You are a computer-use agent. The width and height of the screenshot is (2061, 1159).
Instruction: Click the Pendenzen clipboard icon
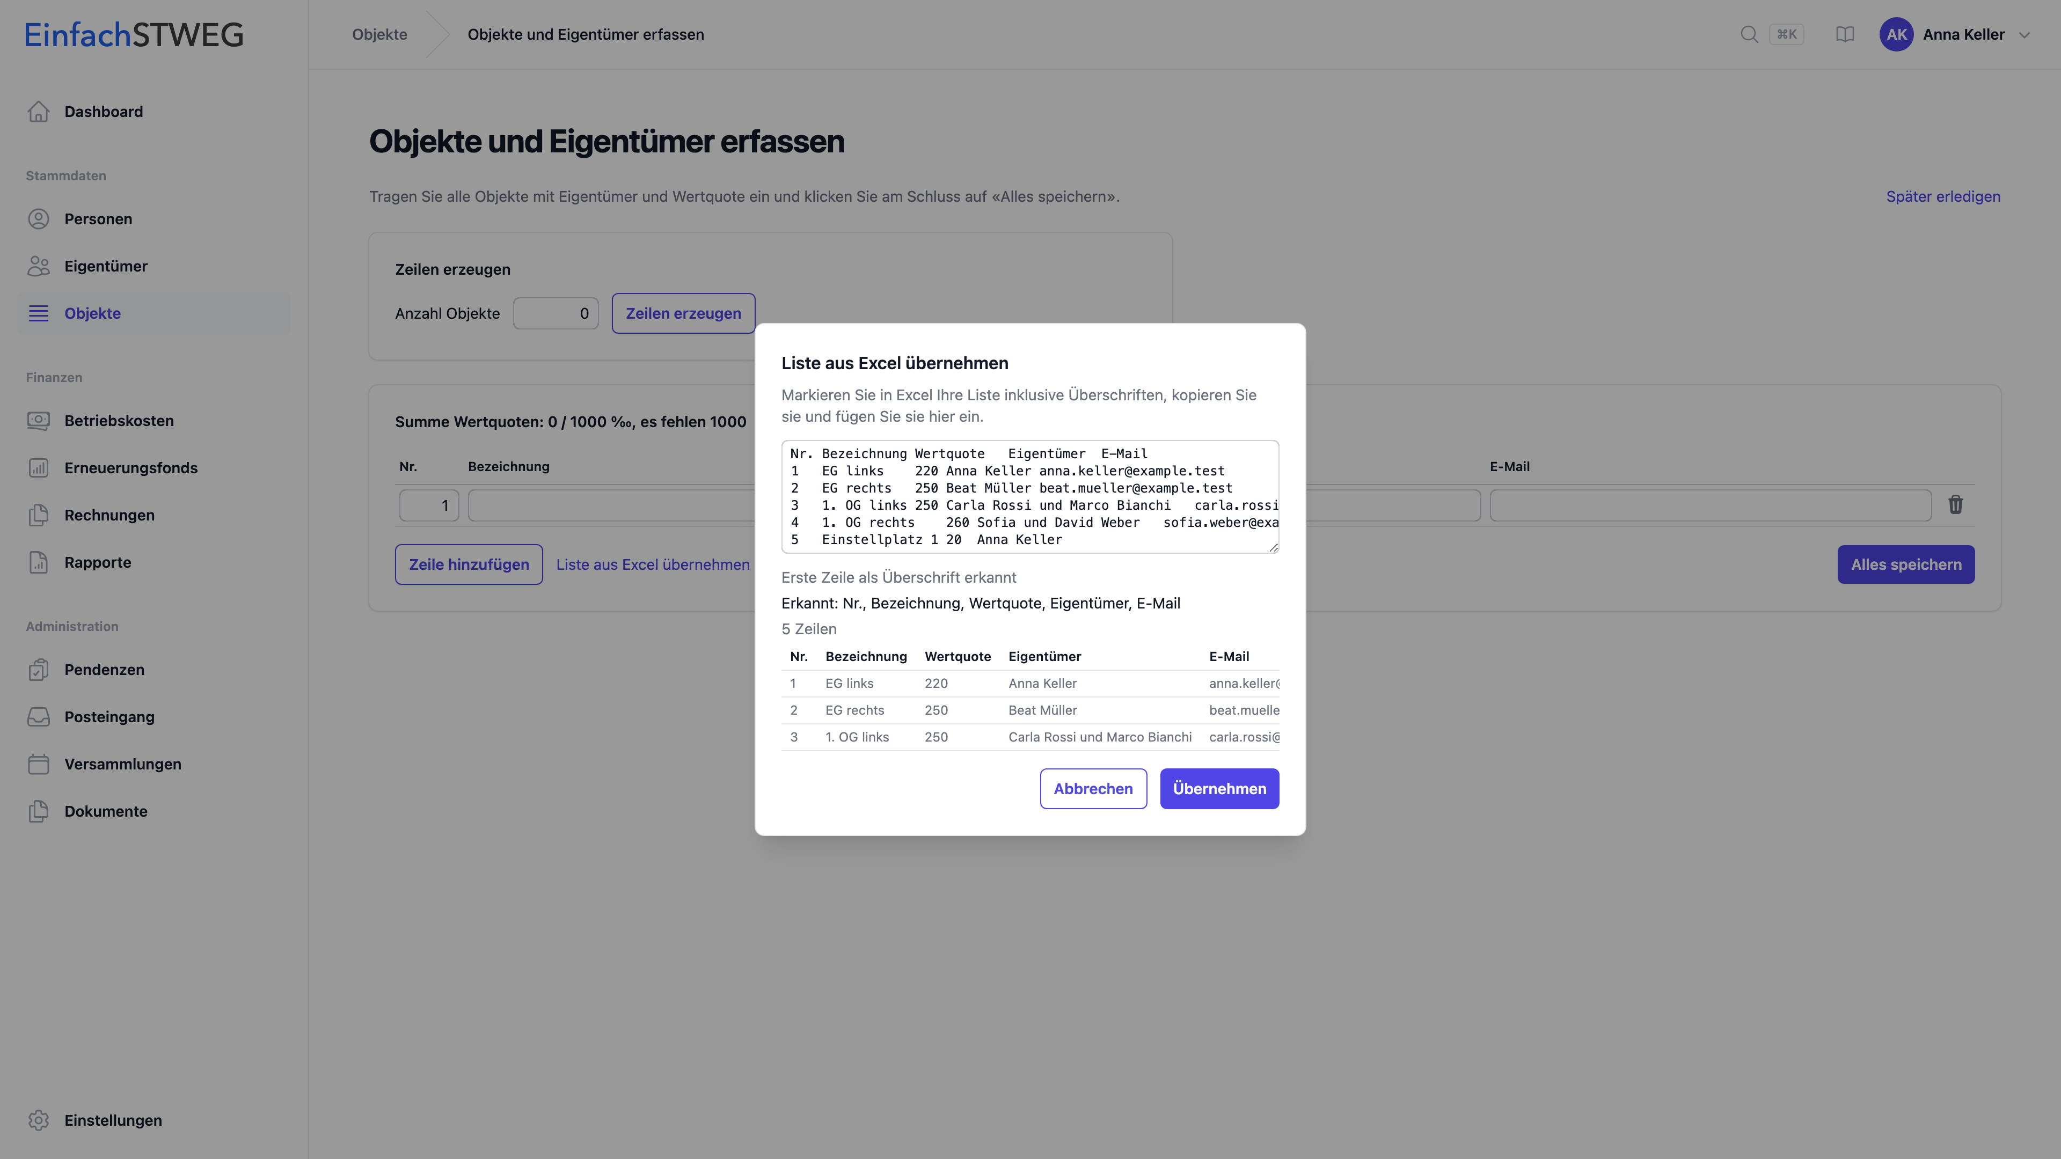(39, 670)
